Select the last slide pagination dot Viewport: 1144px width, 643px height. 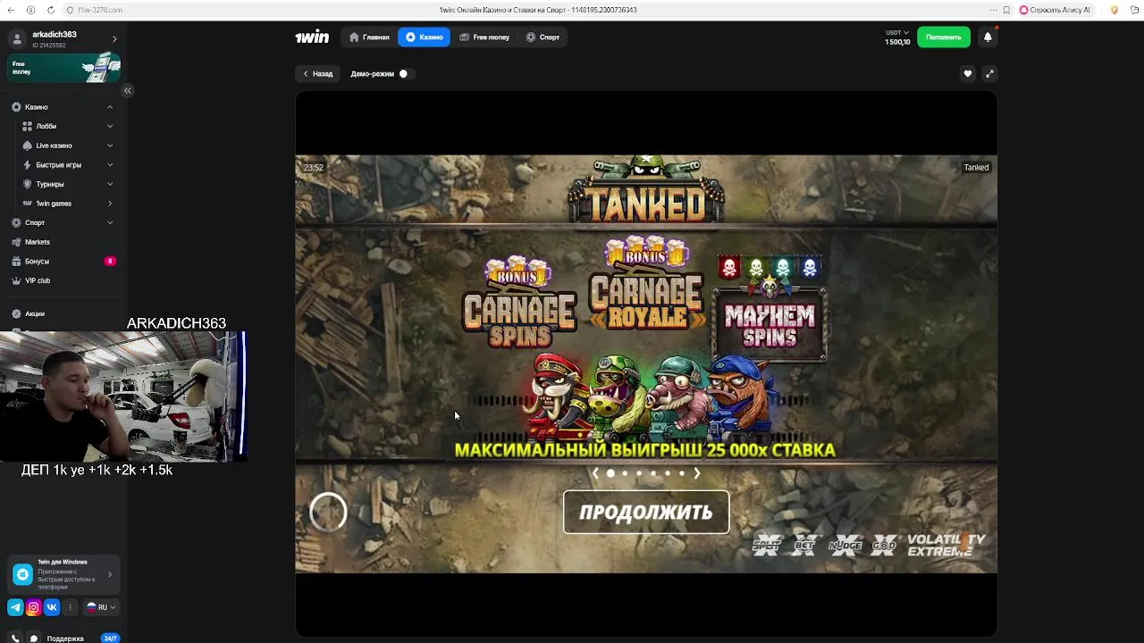point(682,473)
